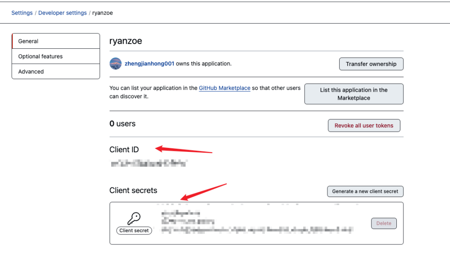Open the Optional features sidebar tab
450x255 pixels.
pos(56,56)
